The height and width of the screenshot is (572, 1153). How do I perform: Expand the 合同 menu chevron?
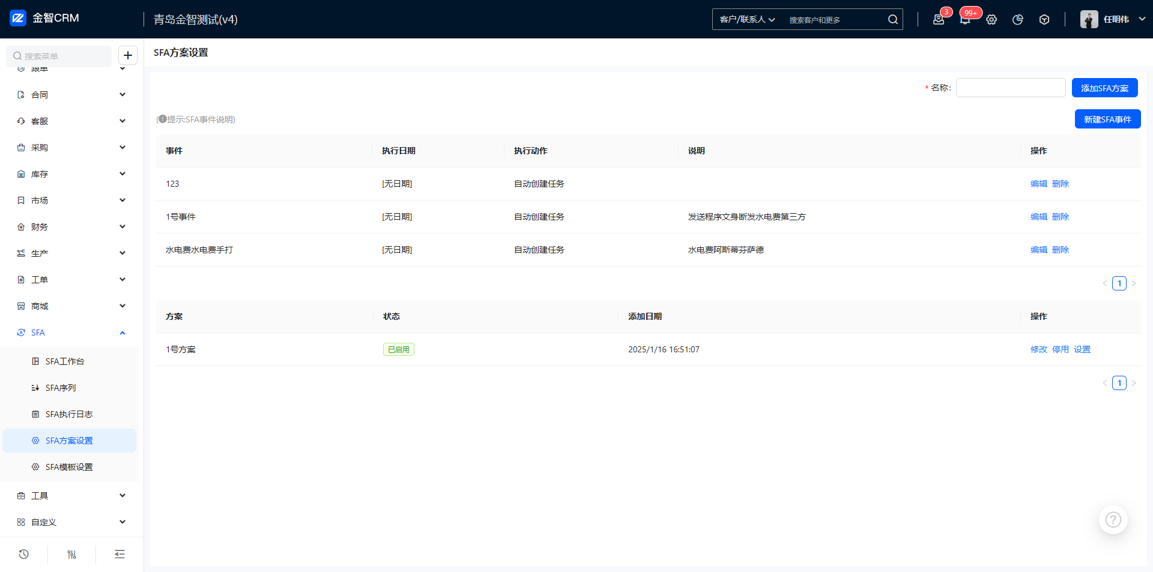pos(123,94)
